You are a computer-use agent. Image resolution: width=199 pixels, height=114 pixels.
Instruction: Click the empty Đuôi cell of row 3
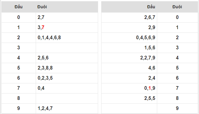(x=67, y=48)
